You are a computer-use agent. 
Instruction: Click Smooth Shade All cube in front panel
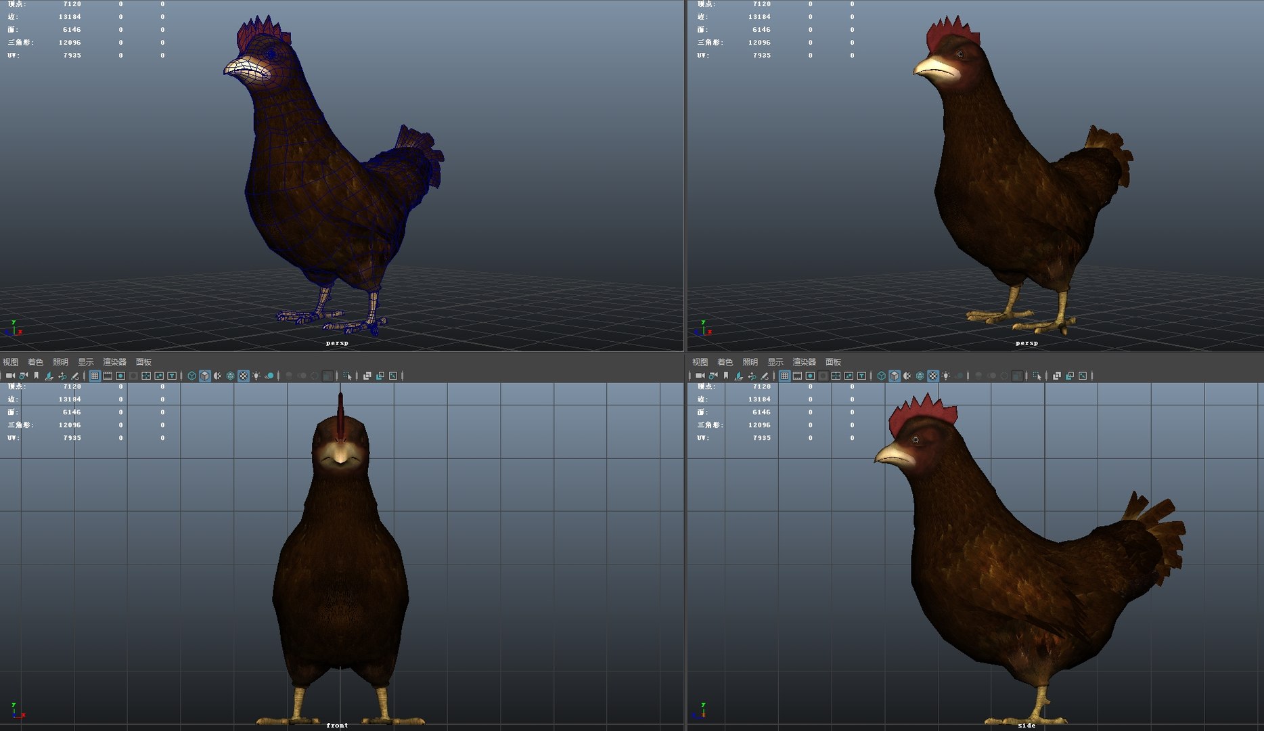click(205, 376)
